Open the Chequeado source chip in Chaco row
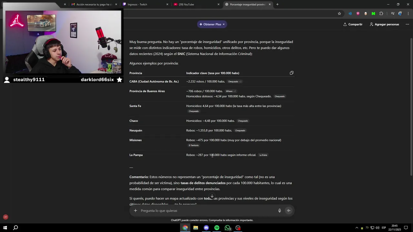Image resolution: width=413 pixels, height=232 pixels. coord(243,121)
